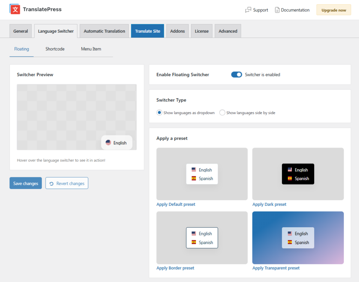Select Show languages as dropdown option
The image size is (359, 282).
(x=160, y=113)
